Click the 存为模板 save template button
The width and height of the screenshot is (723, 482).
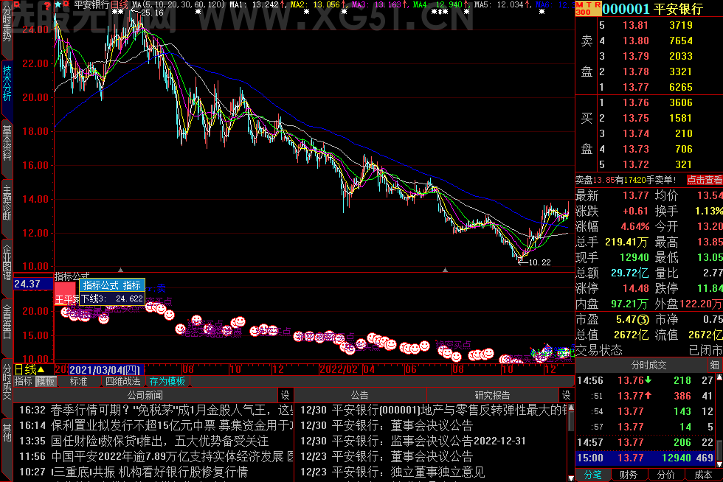[x=167, y=382]
